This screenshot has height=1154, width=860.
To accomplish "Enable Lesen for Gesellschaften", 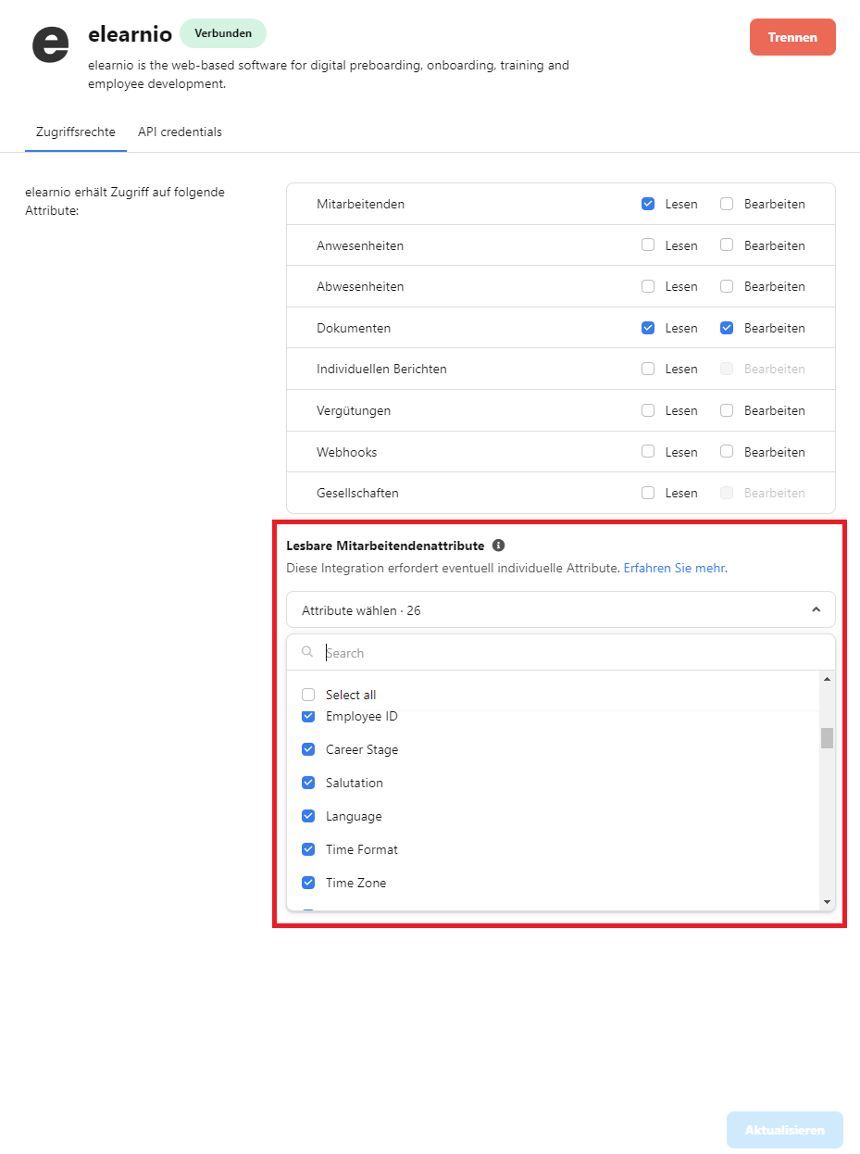I will coord(648,493).
